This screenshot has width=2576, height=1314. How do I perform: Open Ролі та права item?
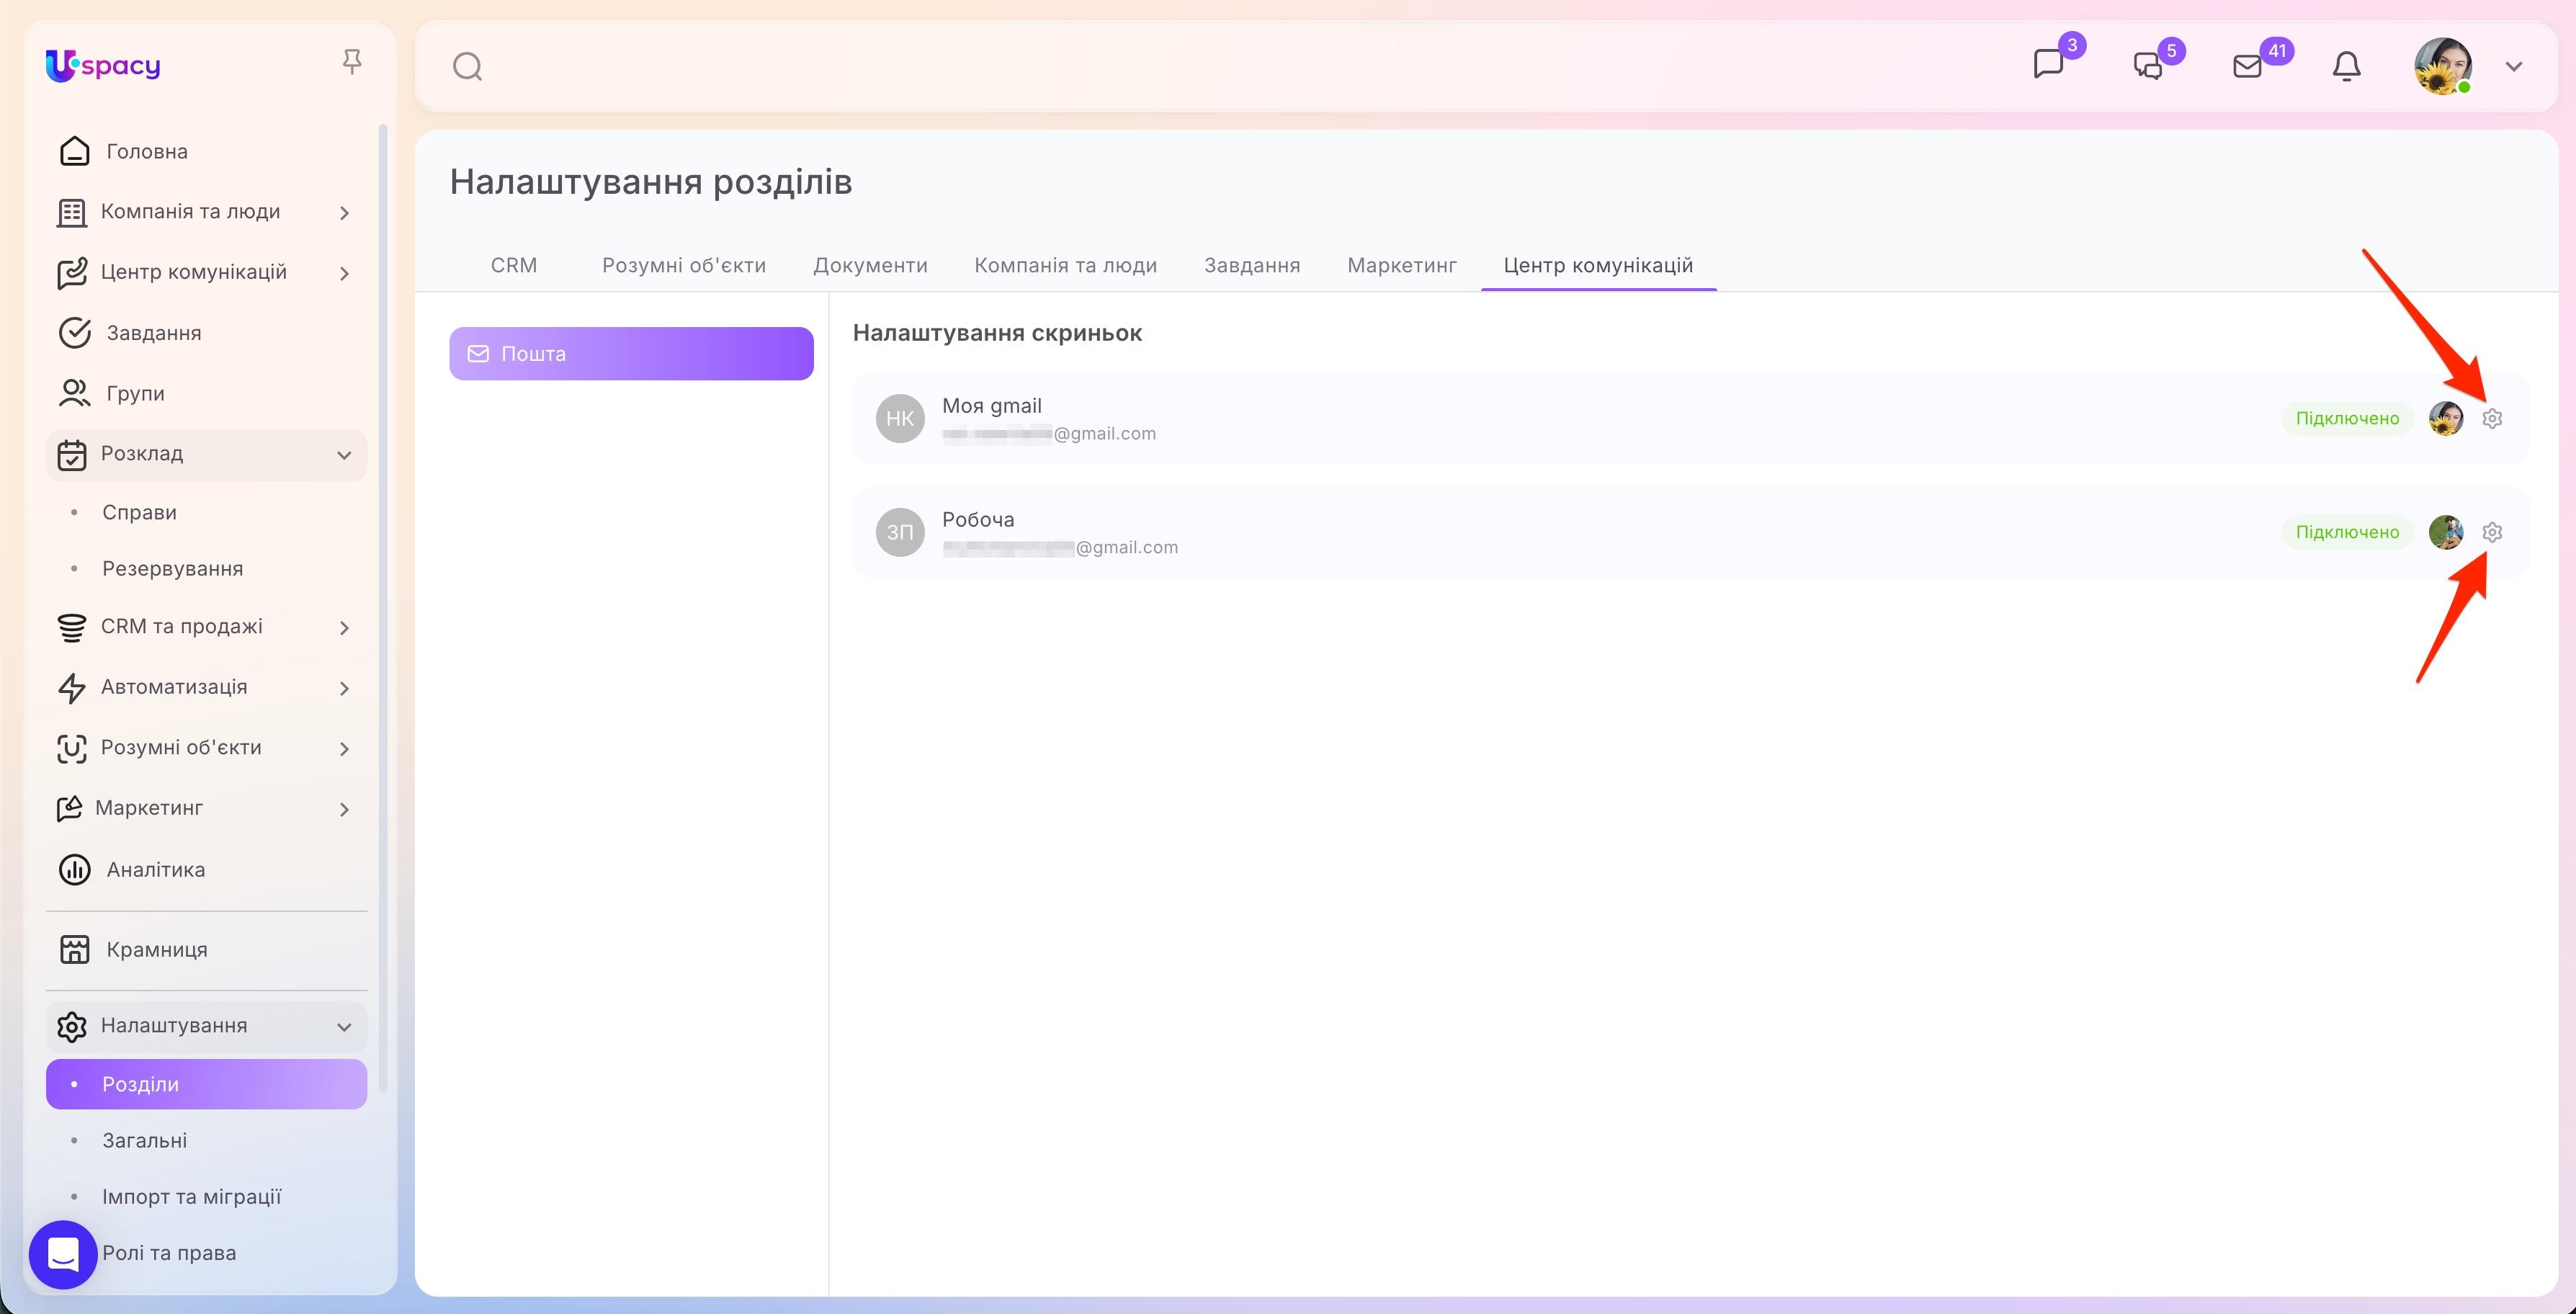(x=169, y=1253)
